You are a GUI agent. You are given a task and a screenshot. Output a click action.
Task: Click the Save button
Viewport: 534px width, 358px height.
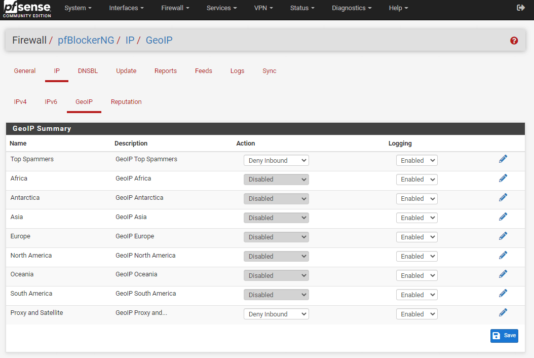click(x=504, y=336)
